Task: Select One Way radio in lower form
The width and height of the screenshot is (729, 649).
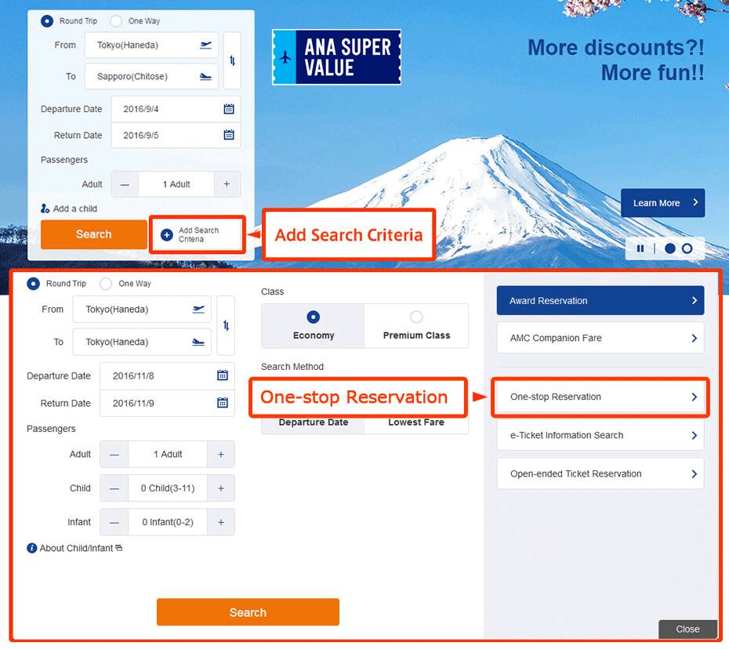Action: [106, 284]
